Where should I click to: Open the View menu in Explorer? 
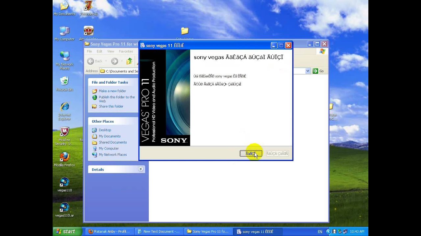coord(111,51)
